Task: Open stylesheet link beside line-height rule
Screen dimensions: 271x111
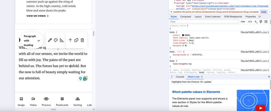Action: tap(254, 61)
